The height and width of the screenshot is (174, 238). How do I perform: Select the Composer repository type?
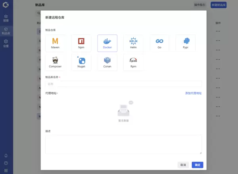pos(55,62)
